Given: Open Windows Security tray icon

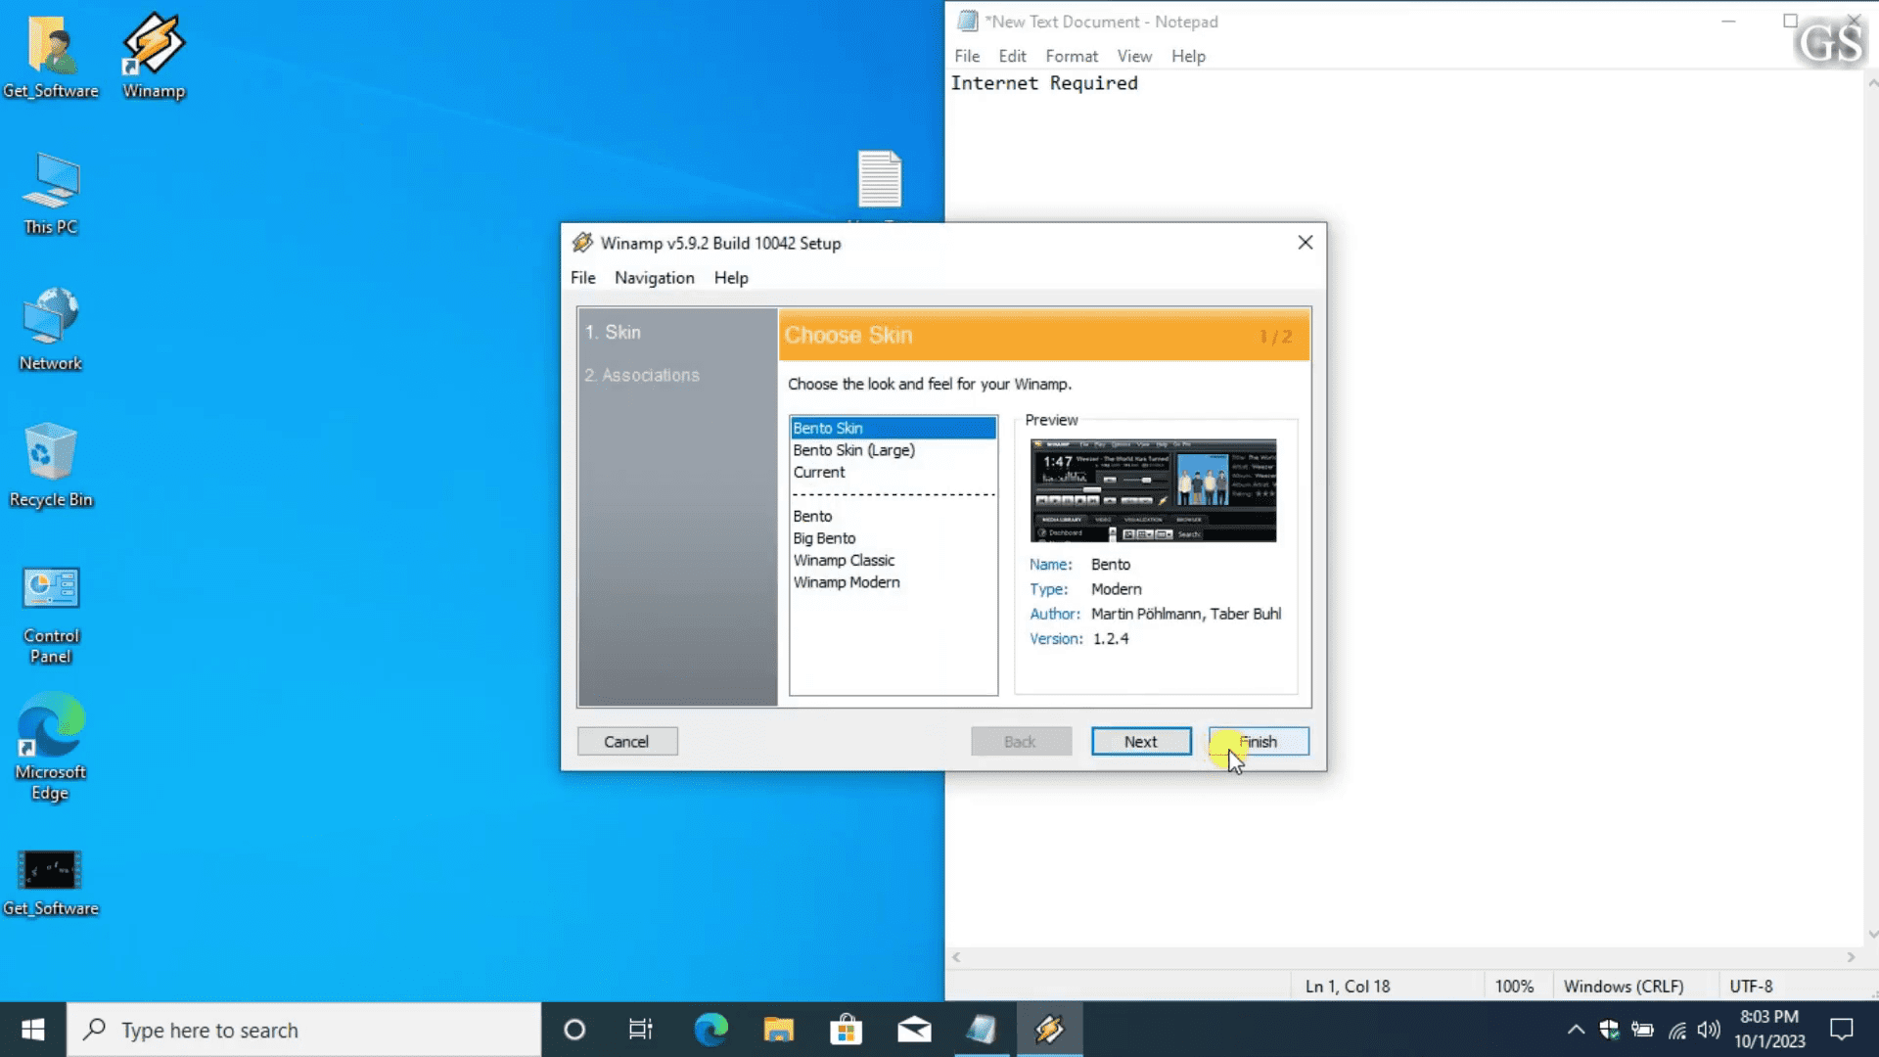Looking at the screenshot, I should tap(1609, 1030).
